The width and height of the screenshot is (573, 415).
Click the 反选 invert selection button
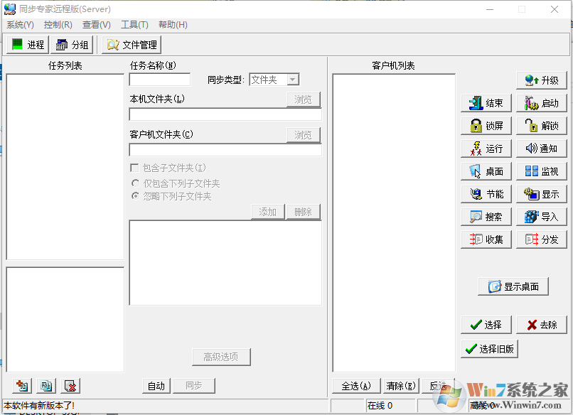pyautogui.click(x=438, y=386)
